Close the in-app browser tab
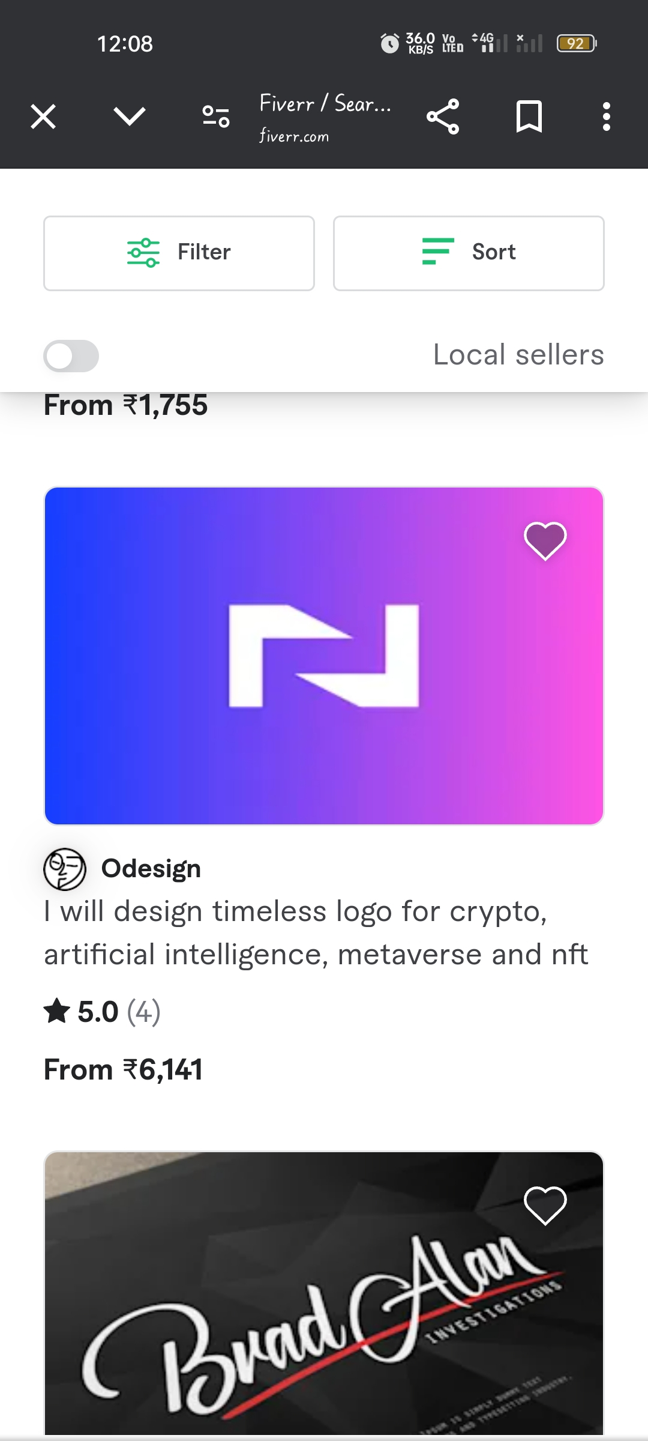648x1441 pixels. (x=43, y=116)
